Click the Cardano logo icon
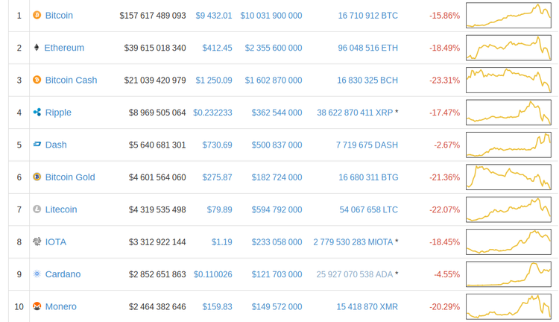Image resolution: width=559 pixels, height=322 pixels. pos(37,274)
